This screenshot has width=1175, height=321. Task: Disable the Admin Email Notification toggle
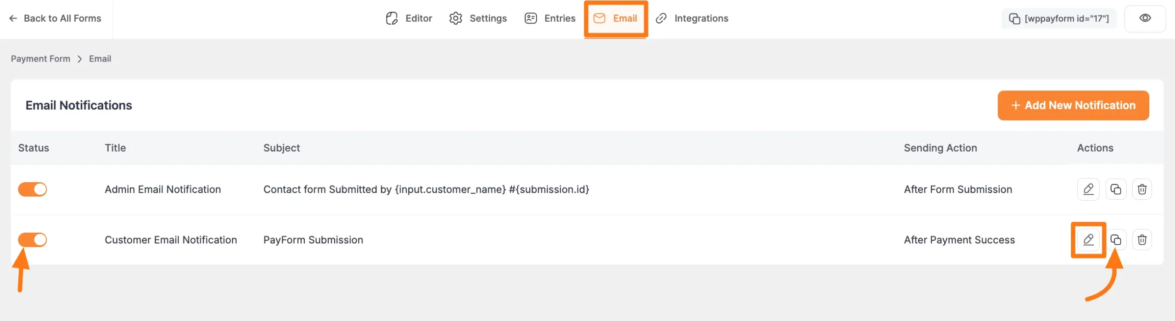tap(33, 189)
